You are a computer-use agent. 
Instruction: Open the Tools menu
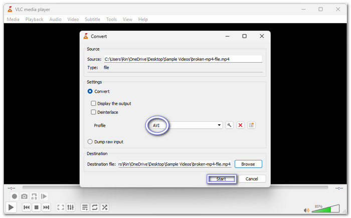(111, 19)
